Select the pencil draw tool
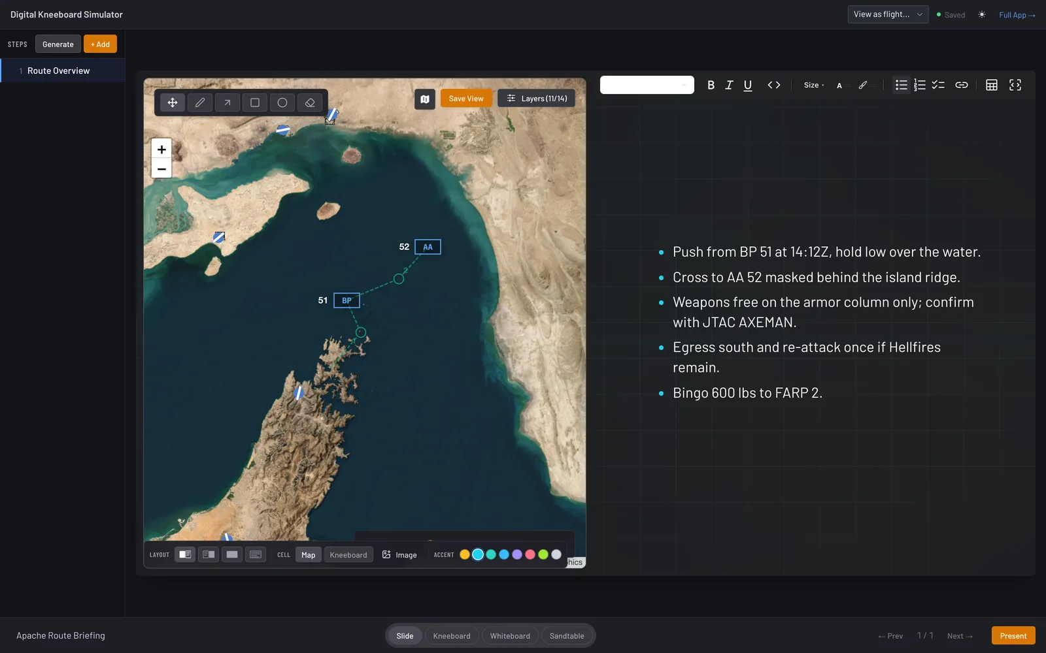This screenshot has height=653, width=1046. click(x=200, y=103)
